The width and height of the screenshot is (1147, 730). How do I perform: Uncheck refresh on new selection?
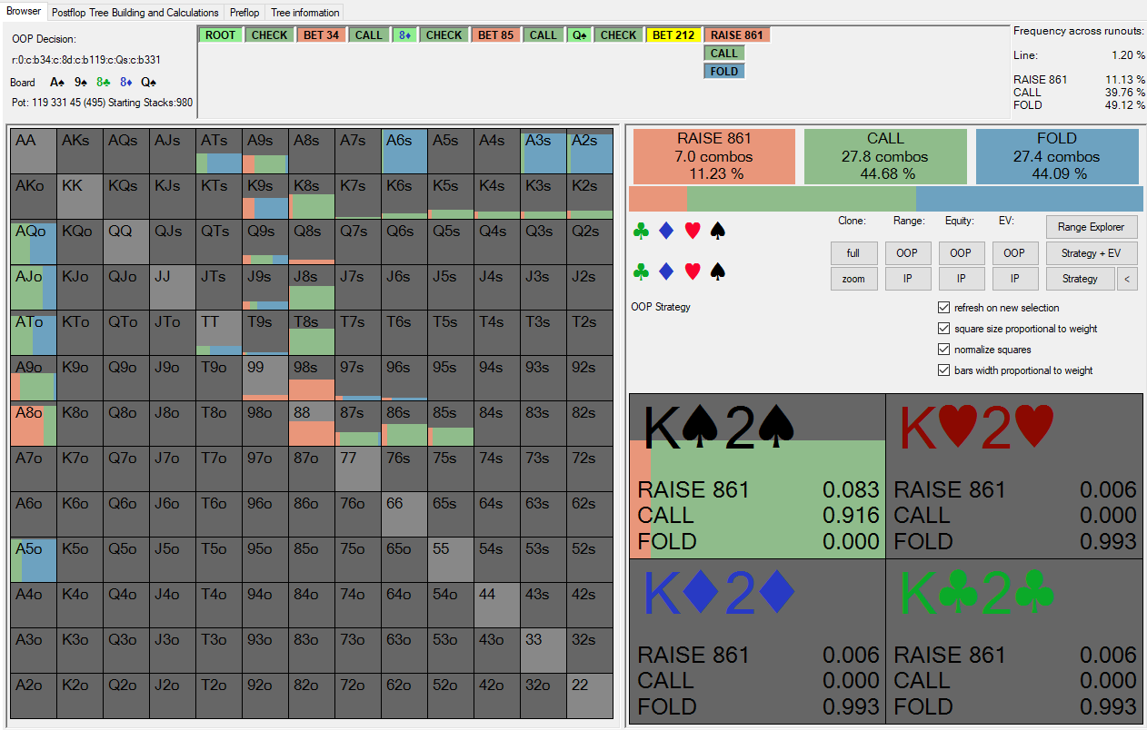click(943, 308)
